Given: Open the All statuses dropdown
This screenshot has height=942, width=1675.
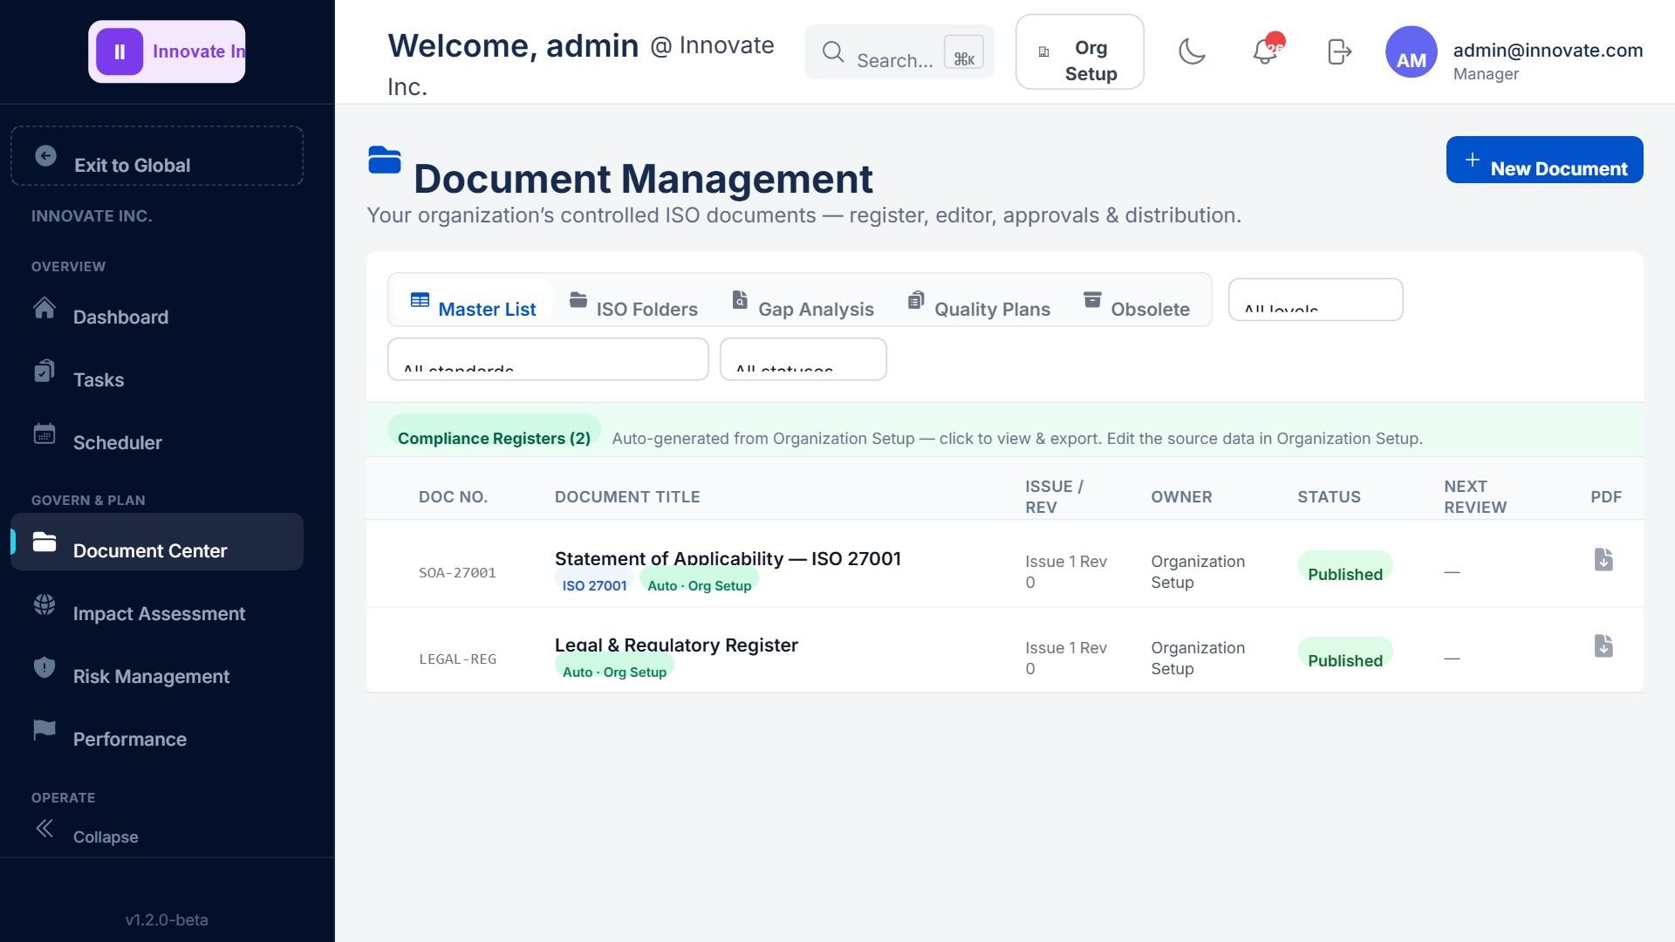Looking at the screenshot, I should coord(803,359).
